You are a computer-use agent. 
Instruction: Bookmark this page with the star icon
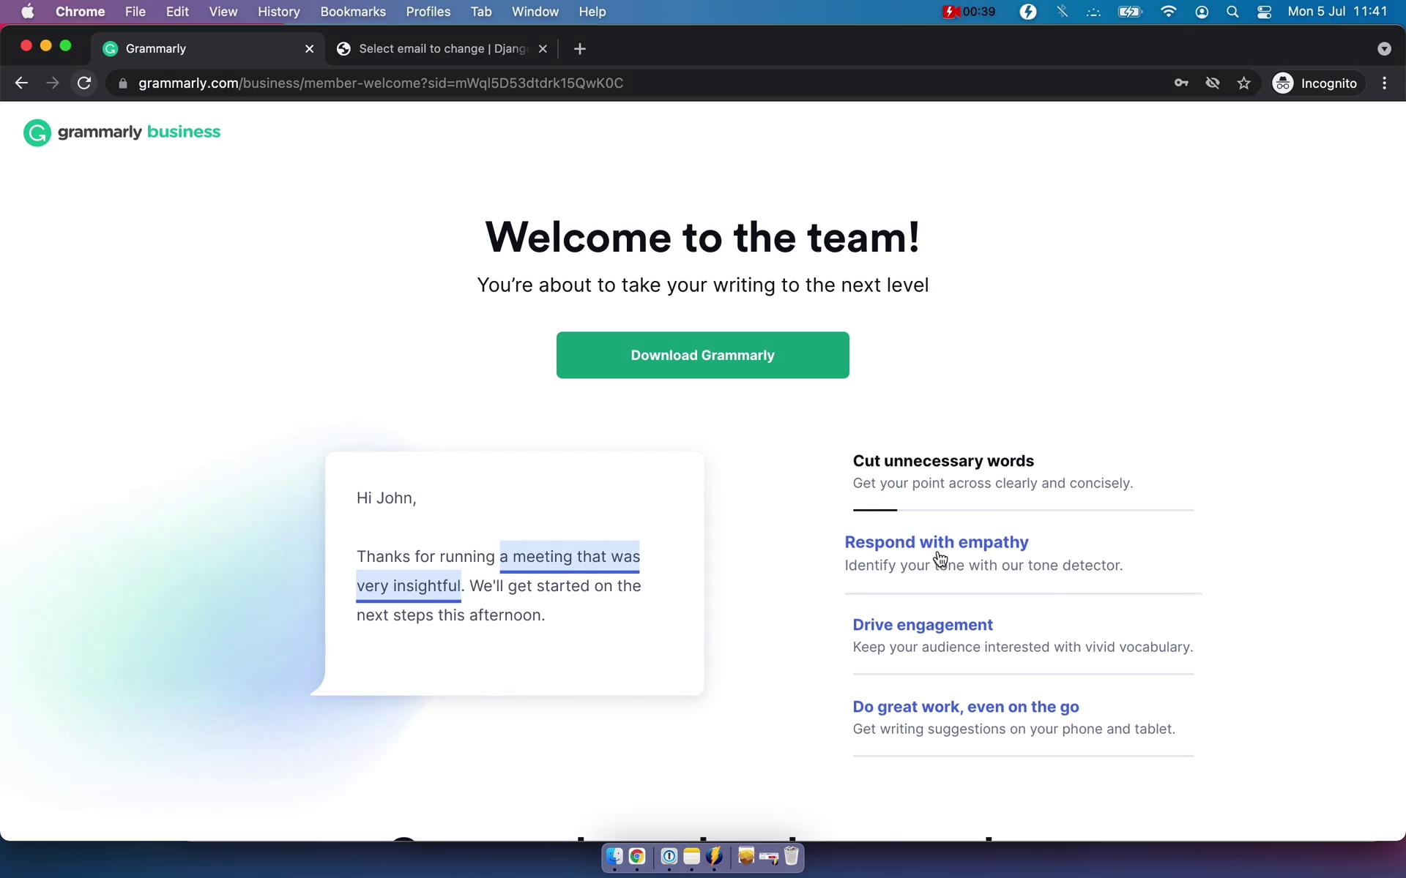tap(1244, 83)
